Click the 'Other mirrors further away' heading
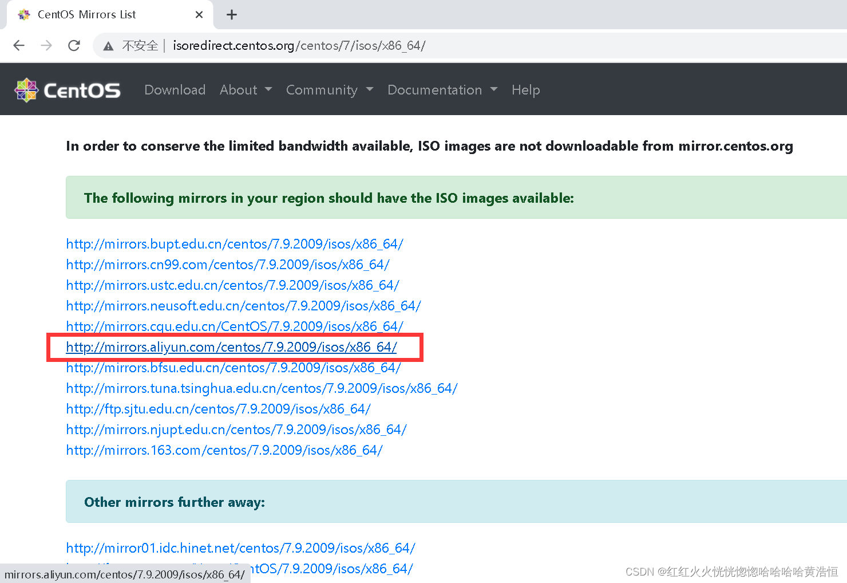 (175, 502)
